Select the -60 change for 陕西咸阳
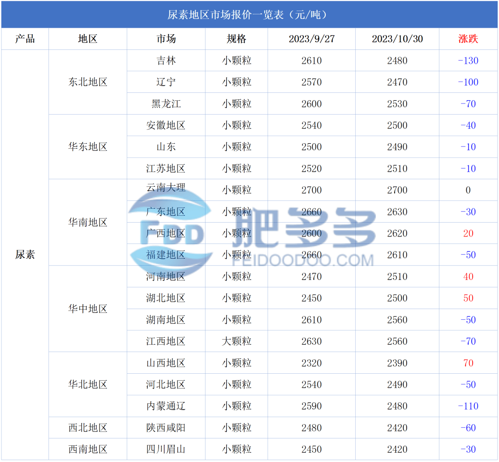Viewport: 499px width, 462px height. click(x=468, y=428)
